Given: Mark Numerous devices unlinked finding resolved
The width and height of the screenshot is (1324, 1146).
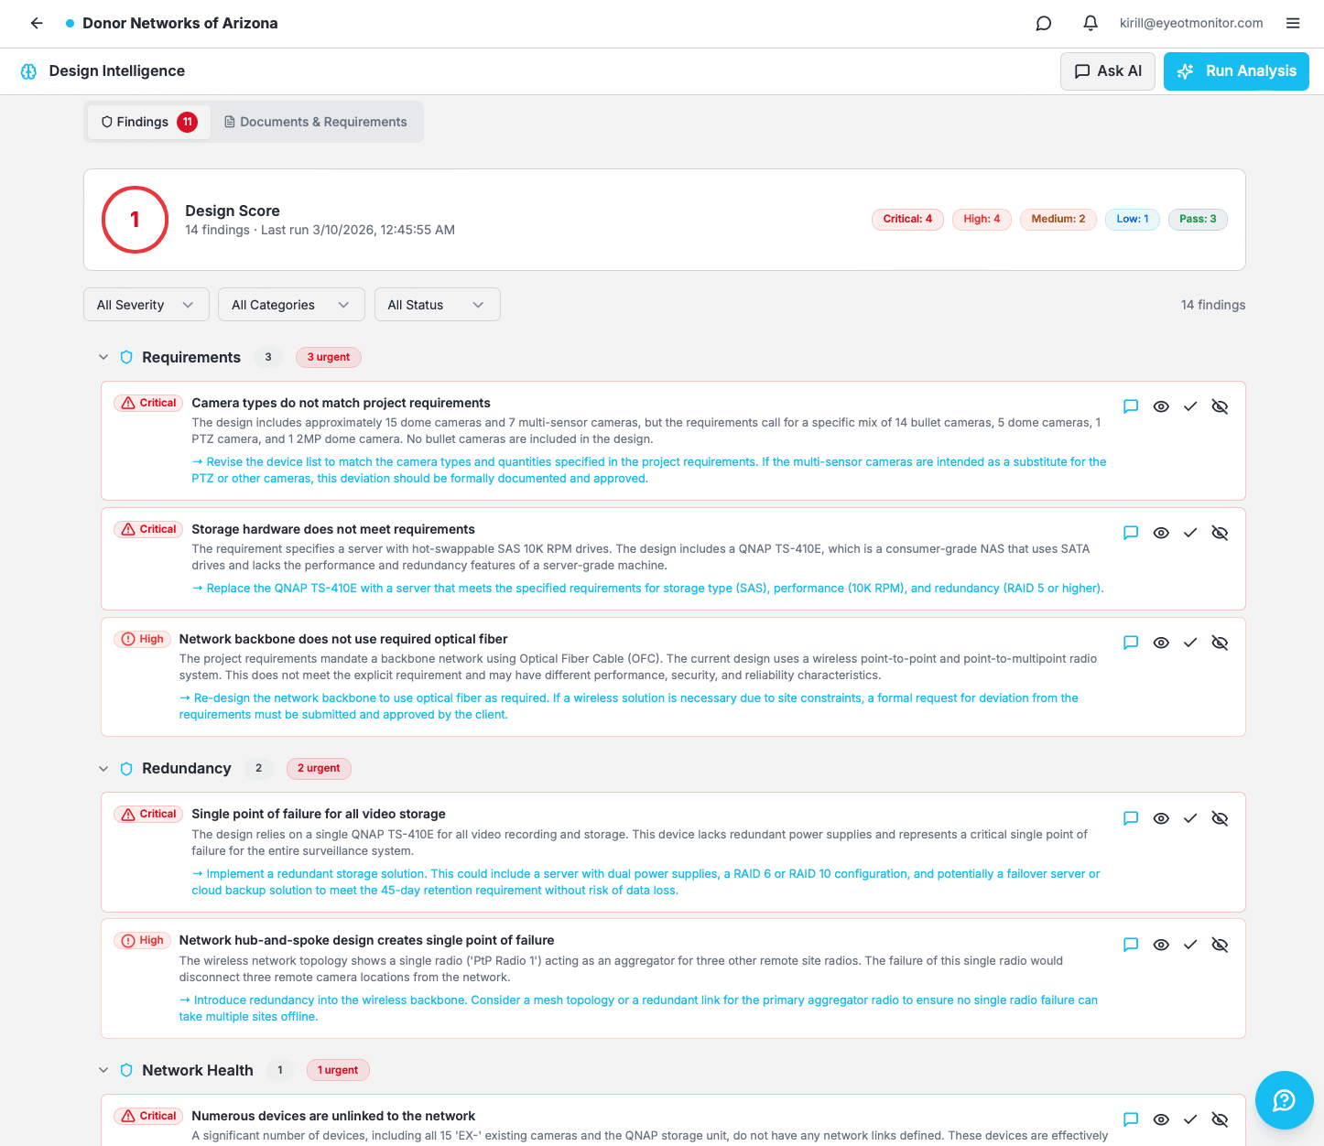Looking at the screenshot, I should click(1189, 1119).
